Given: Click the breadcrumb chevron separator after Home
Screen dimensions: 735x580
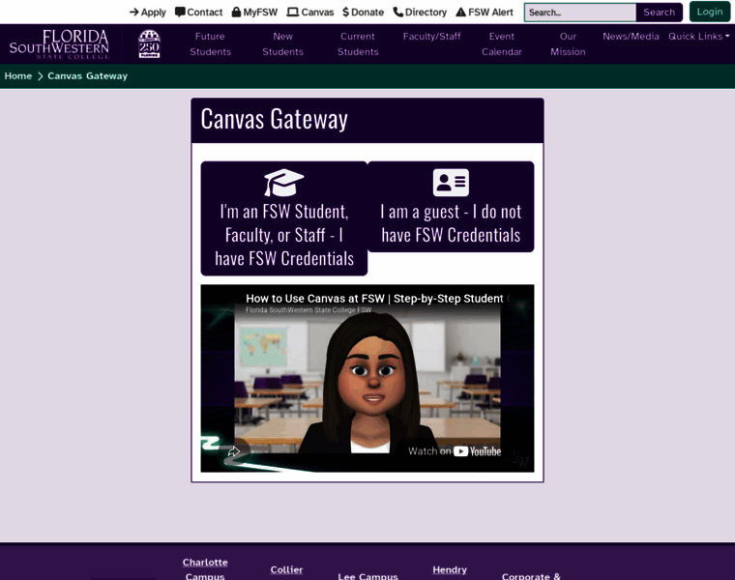Looking at the screenshot, I should (41, 76).
